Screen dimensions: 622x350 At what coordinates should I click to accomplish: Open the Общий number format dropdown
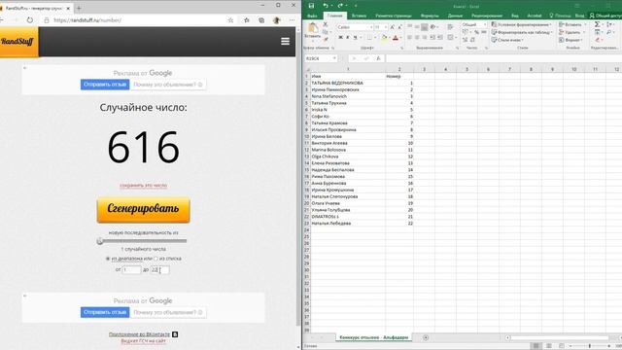coord(484,24)
